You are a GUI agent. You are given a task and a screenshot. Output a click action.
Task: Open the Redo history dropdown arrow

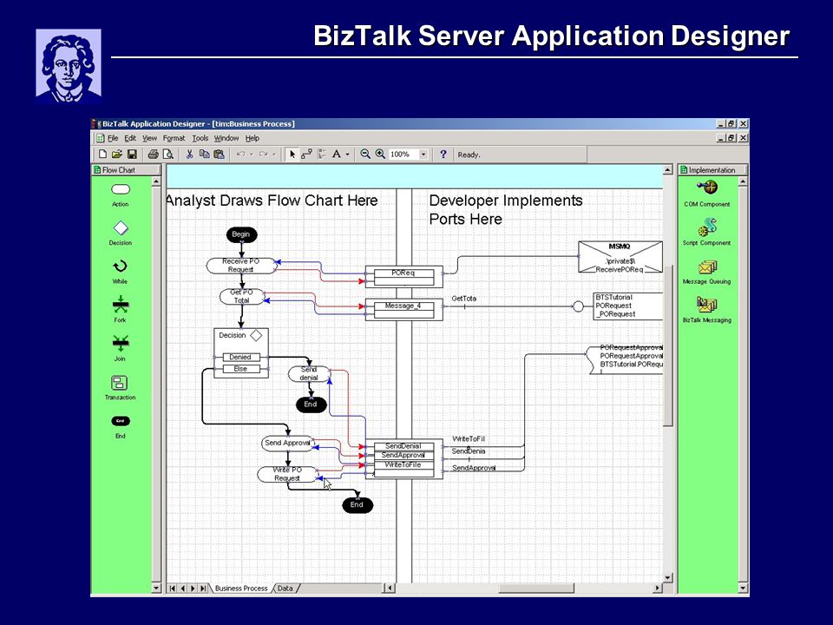273,155
